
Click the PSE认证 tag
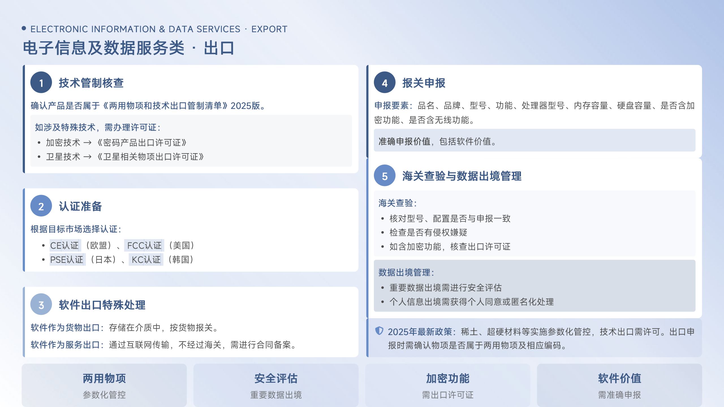[x=67, y=259]
